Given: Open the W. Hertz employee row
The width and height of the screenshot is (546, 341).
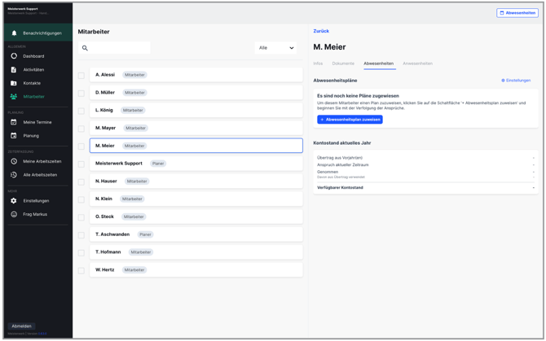Looking at the screenshot, I should tap(196, 269).
